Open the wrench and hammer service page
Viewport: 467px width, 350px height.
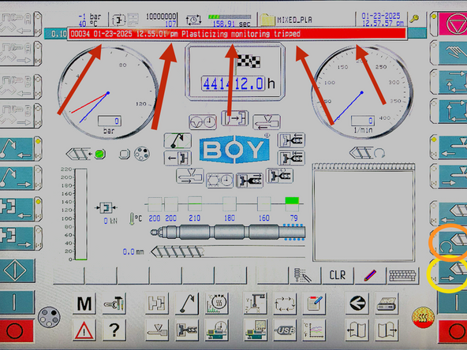(114, 303)
